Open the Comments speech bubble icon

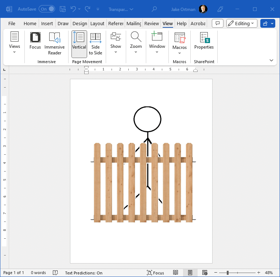pos(218,23)
